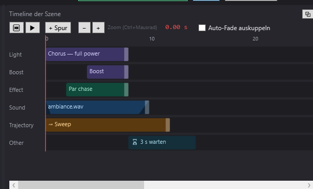Click the horizontal scrollbar thumb
Viewport: 313px width, 189px height.
(x=81, y=185)
